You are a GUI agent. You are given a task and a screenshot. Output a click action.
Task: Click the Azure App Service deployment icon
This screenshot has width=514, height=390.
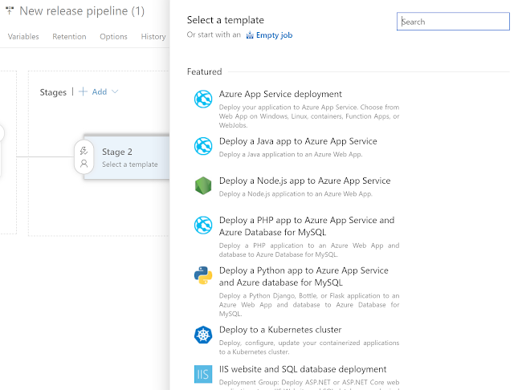click(202, 100)
